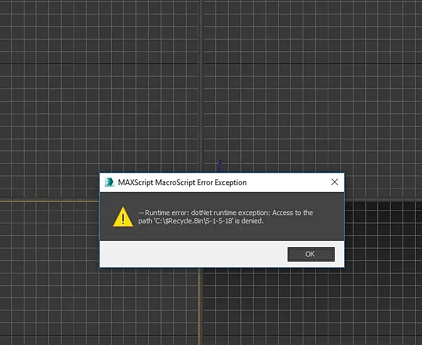The image size is (422, 345).
Task: Click OK to dismiss the error dialog
Action: click(311, 254)
